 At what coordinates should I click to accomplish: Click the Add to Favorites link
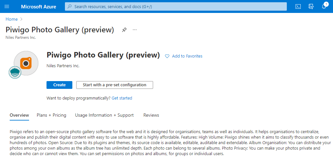pyautogui.click(x=187, y=56)
